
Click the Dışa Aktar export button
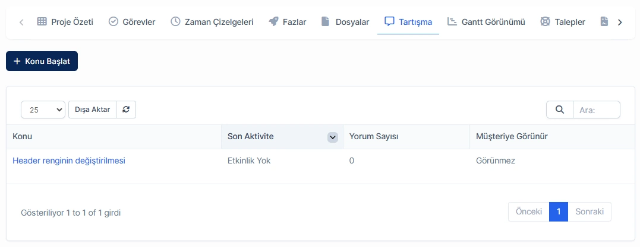pyautogui.click(x=92, y=110)
